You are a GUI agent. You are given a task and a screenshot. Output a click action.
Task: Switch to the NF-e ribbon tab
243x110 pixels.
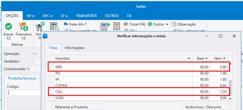coord(31,16)
